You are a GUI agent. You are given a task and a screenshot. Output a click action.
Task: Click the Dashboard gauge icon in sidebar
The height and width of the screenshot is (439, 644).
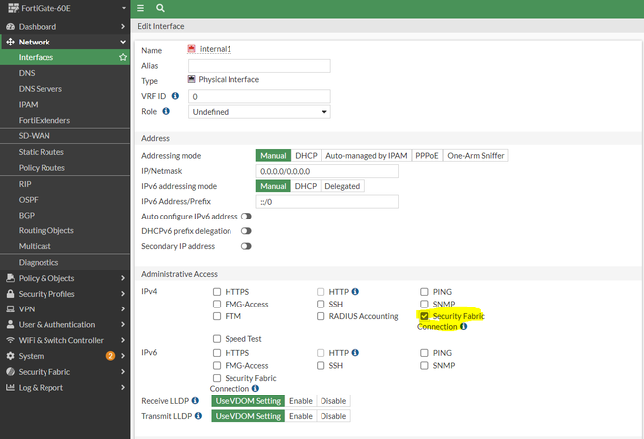(10, 27)
